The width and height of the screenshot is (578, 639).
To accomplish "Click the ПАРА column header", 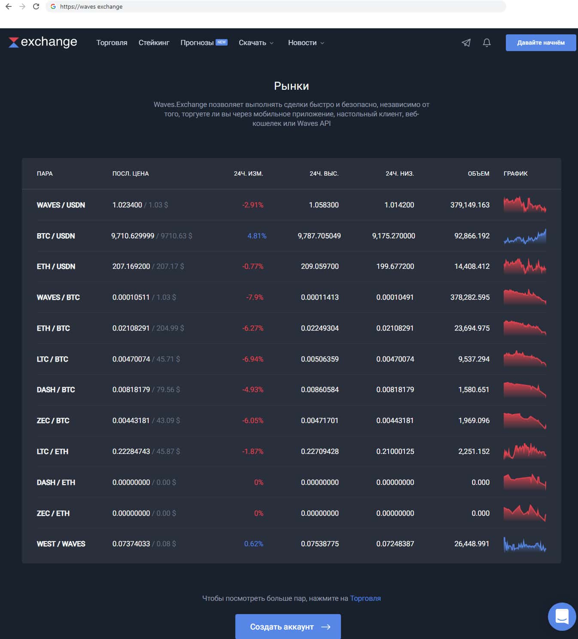I will (45, 173).
